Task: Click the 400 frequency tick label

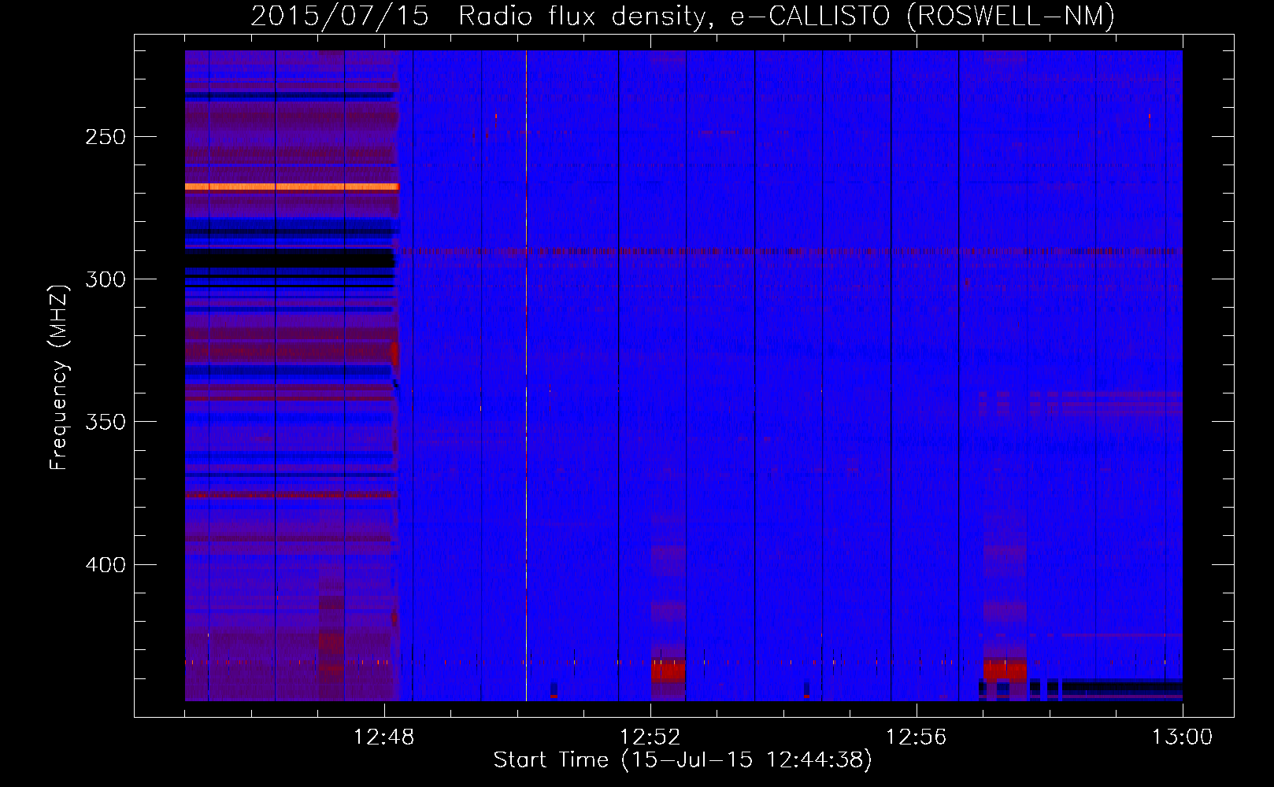Action: 105,565
